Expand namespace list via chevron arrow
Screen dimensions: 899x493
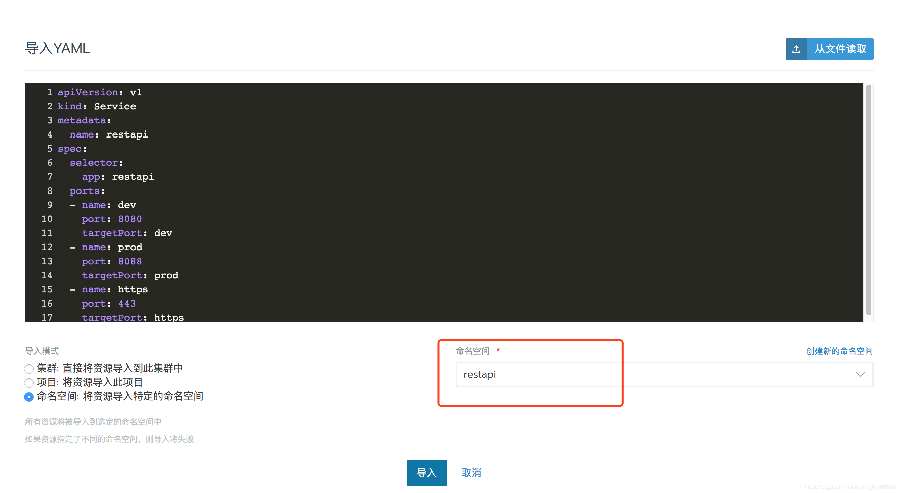coord(860,374)
